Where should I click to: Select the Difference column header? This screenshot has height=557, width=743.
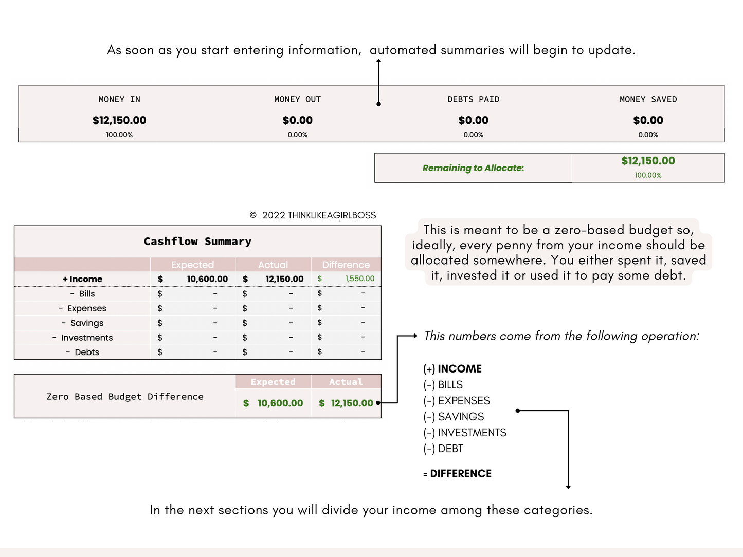pos(346,264)
